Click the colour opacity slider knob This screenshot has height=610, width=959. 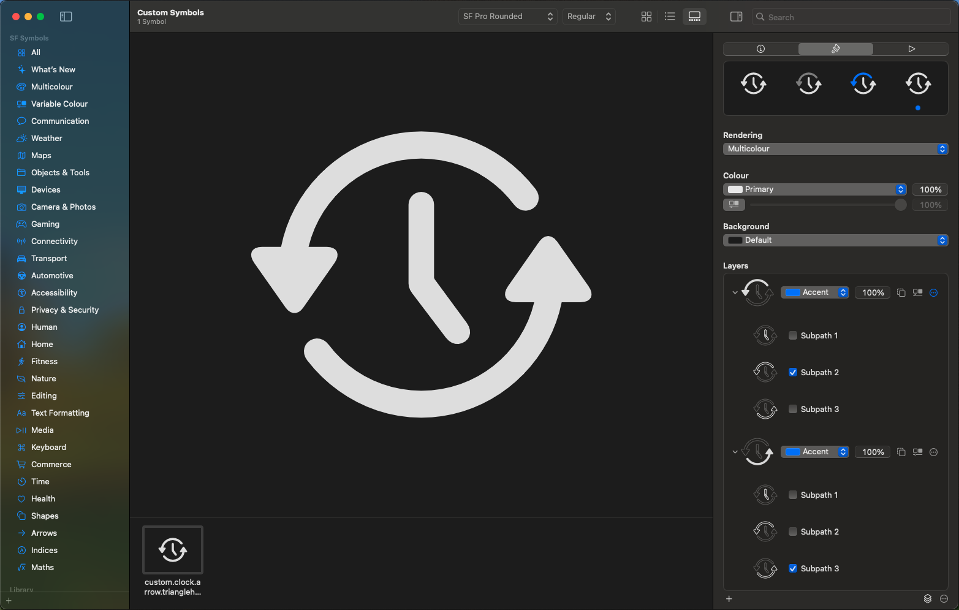coord(900,205)
